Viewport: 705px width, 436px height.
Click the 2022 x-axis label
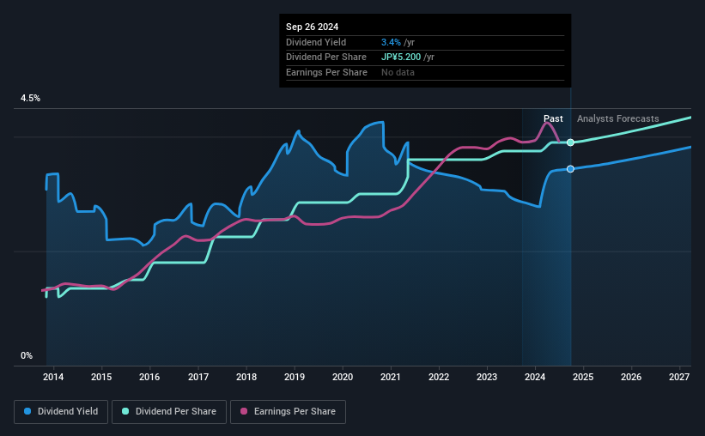(x=439, y=377)
